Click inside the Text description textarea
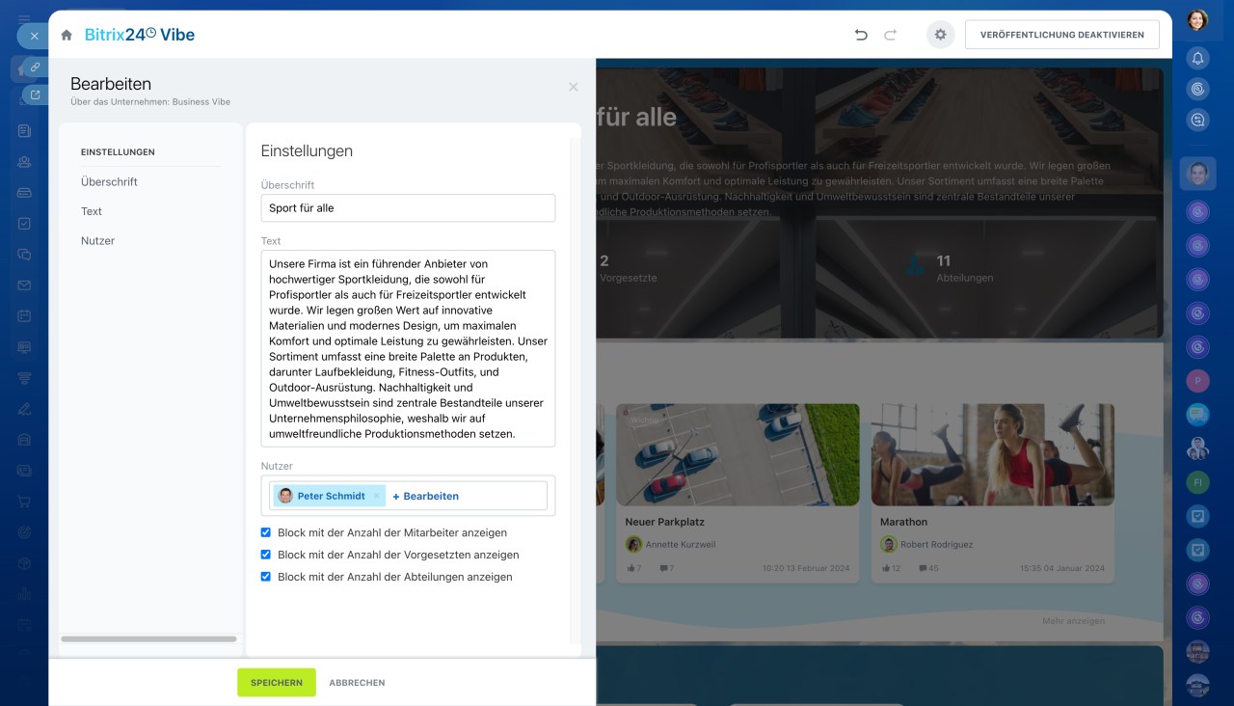The width and height of the screenshot is (1234, 706). click(408, 348)
